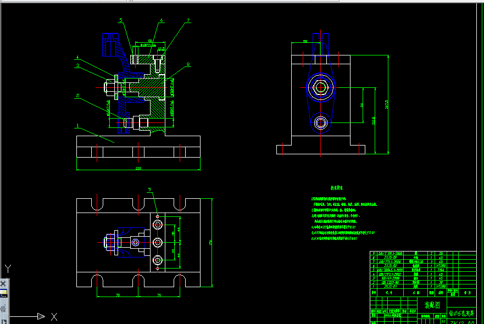Select balloon number 4 left of front view

(77, 57)
